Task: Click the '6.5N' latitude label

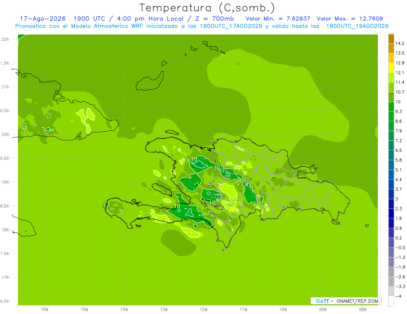Action: coord(5,301)
